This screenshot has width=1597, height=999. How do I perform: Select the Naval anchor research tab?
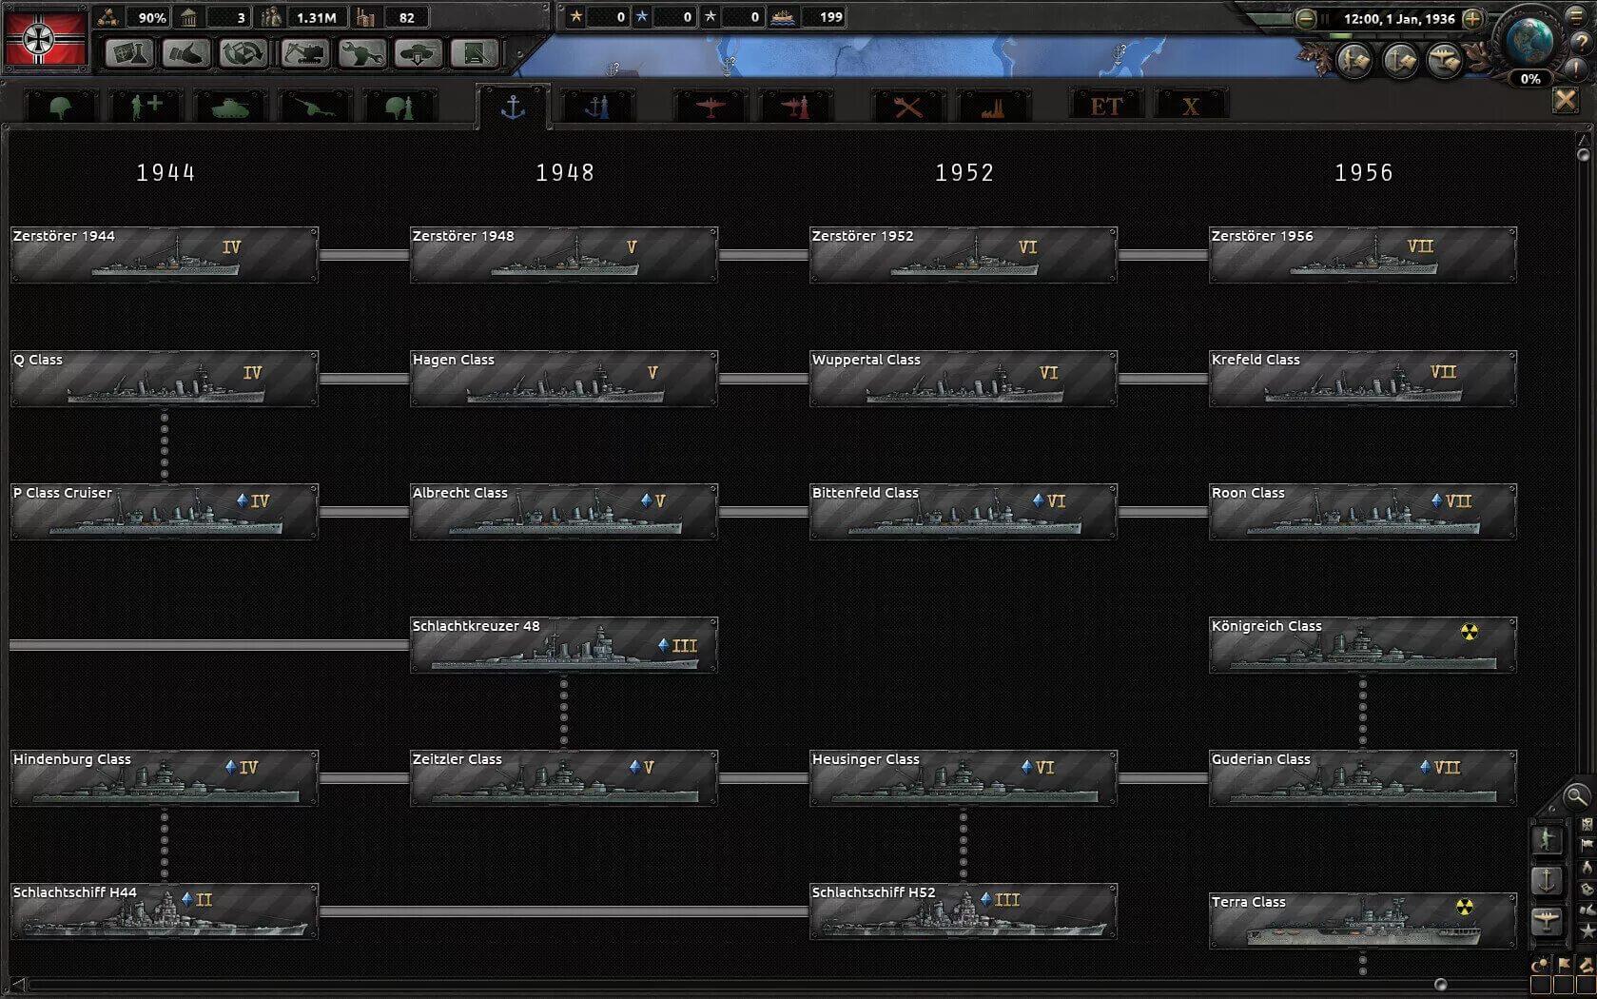[x=513, y=107]
